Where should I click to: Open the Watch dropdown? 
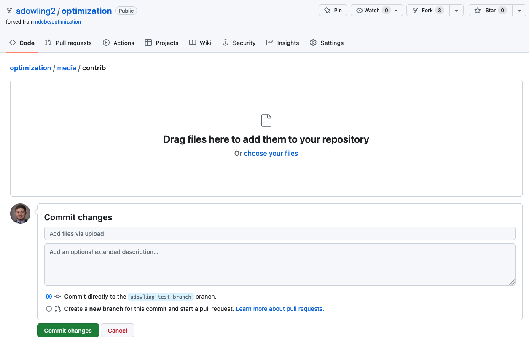[x=377, y=11]
